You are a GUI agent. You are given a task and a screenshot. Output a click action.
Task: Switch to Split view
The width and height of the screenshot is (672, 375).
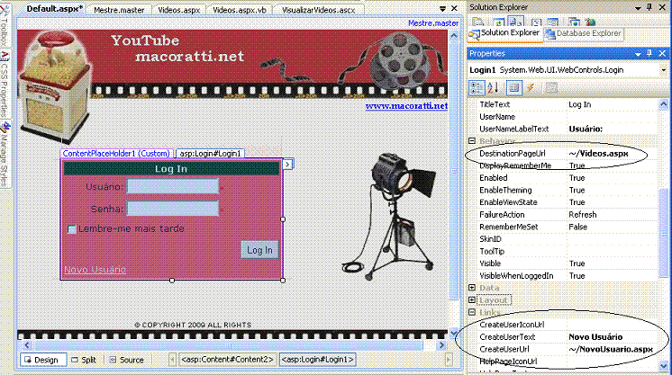pyautogui.click(x=84, y=360)
